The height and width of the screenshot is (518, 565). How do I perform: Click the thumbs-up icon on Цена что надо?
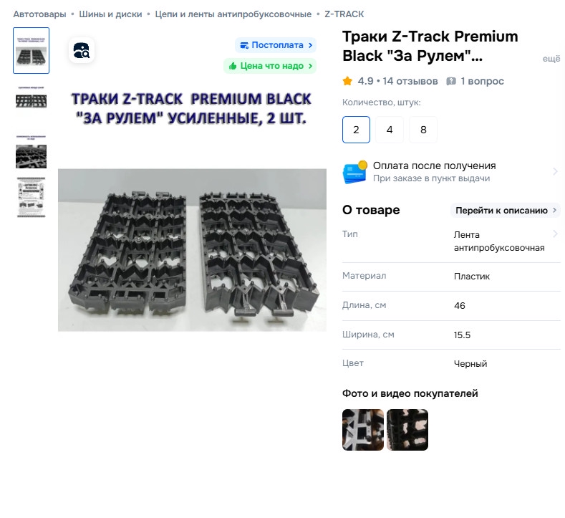pos(233,66)
